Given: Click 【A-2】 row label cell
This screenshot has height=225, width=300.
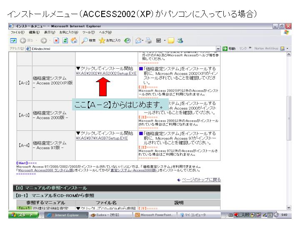Looking at the screenshot, I should (x=25, y=83).
